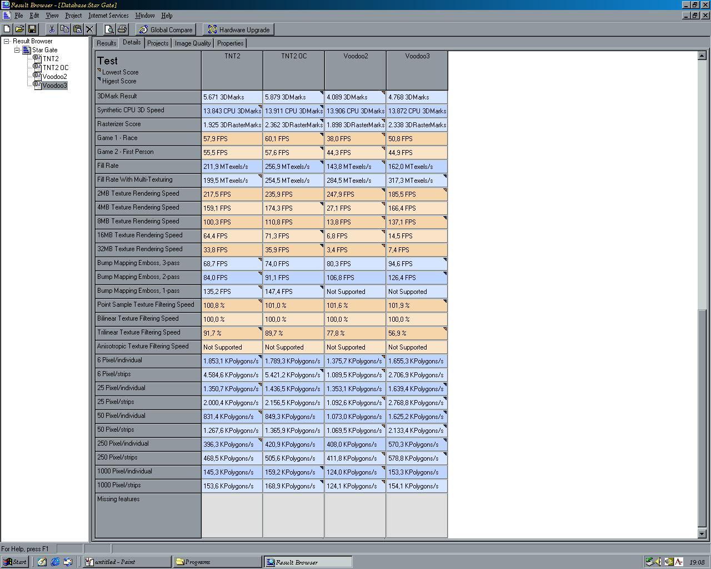Click the Print printer icon
This screenshot has height=569, width=711.
[x=122, y=29]
